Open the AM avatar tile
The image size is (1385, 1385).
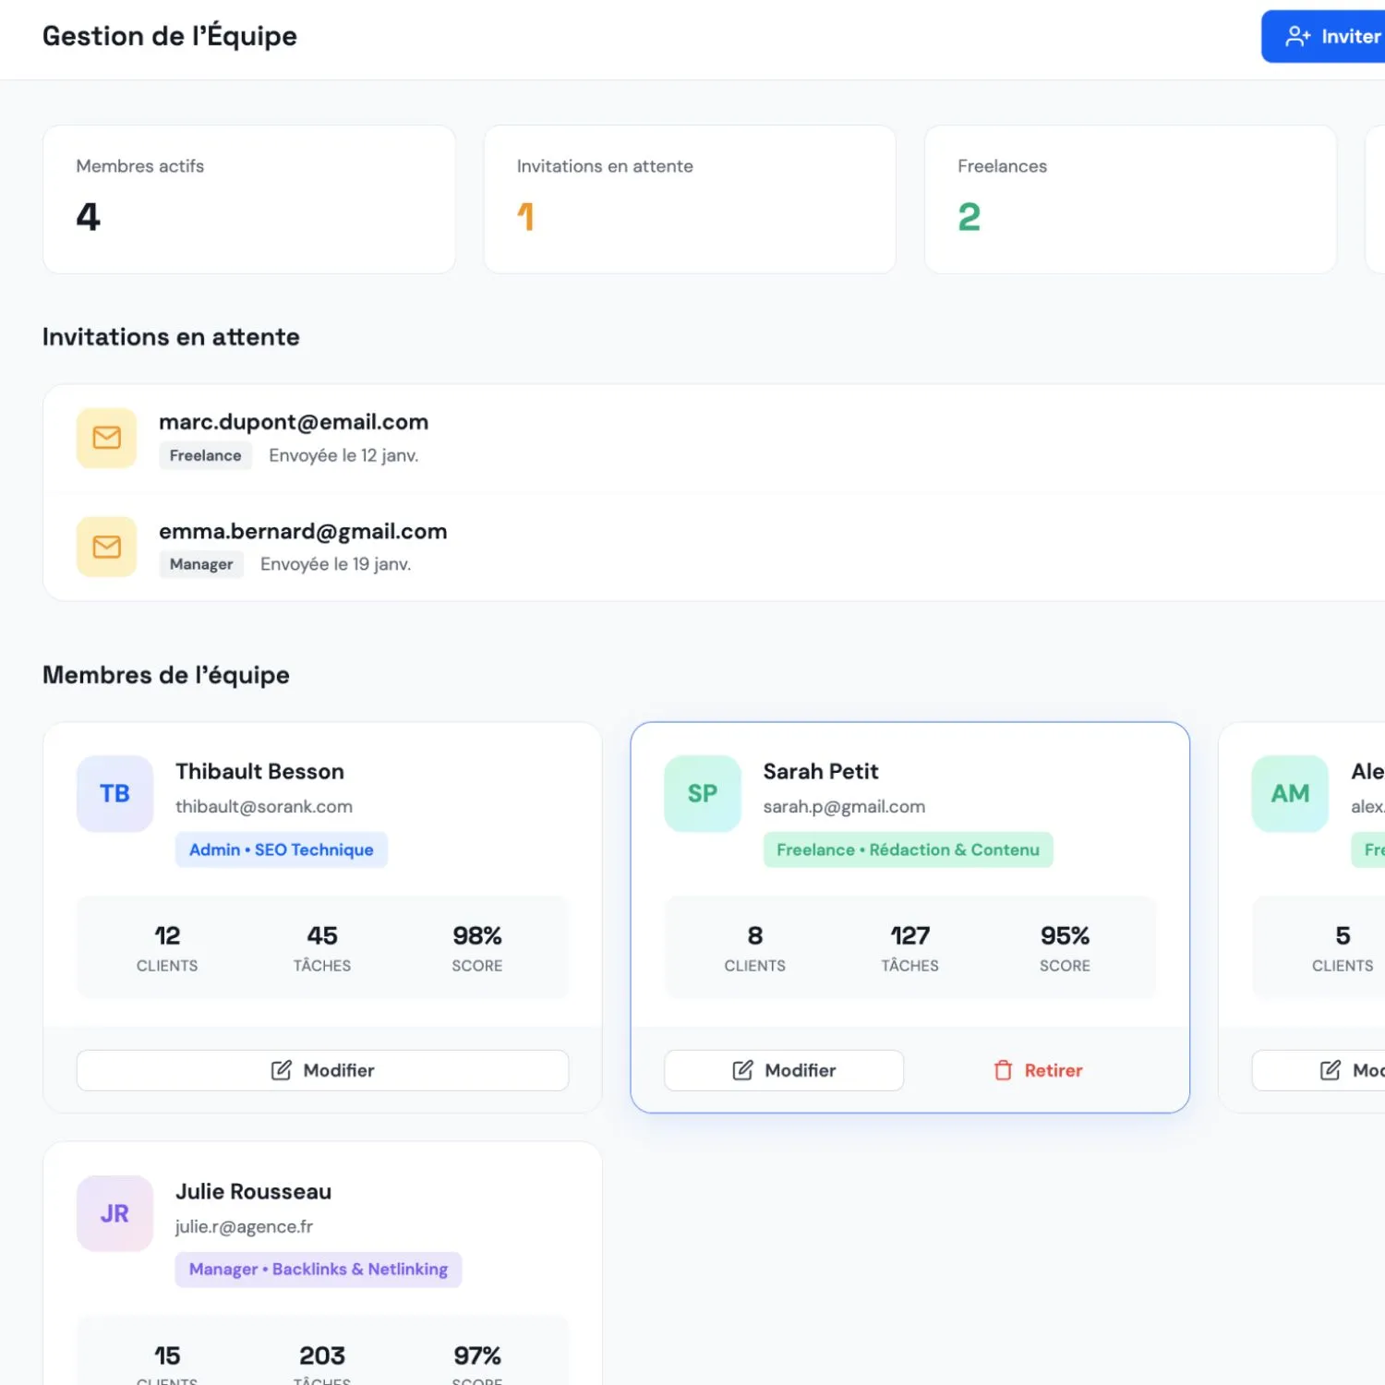click(x=1290, y=793)
